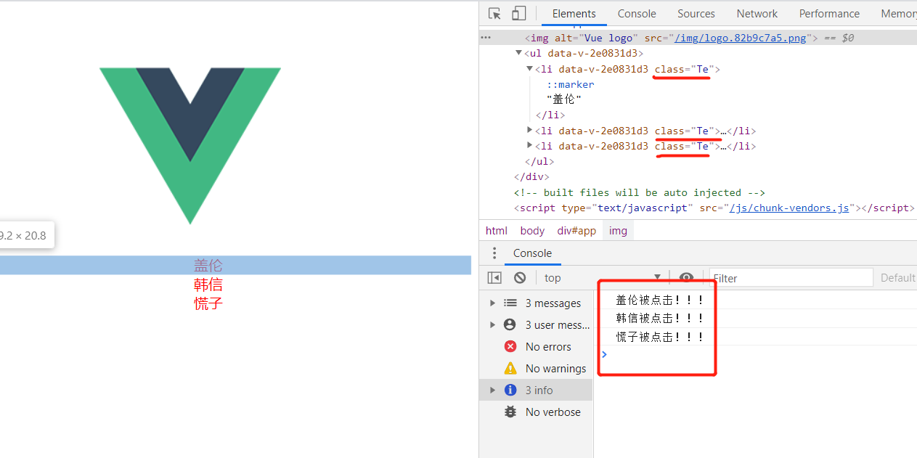Select body in the breadcrumb bar
Image resolution: width=917 pixels, height=458 pixels.
pos(532,231)
